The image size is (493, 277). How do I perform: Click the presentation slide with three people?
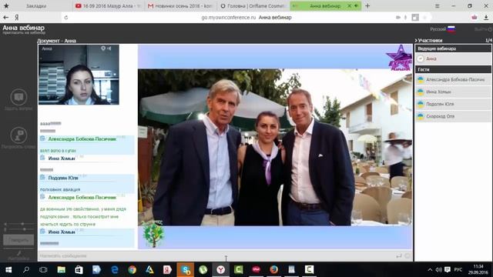(275, 147)
